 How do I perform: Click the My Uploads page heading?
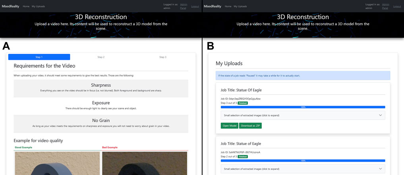tap(229, 63)
